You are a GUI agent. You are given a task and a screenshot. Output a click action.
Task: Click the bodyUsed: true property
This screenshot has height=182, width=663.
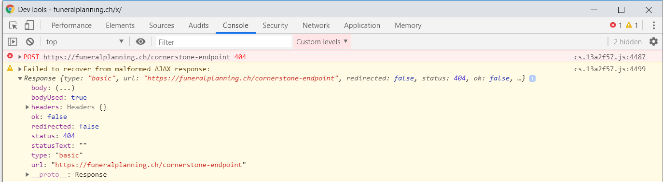click(x=59, y=98)
